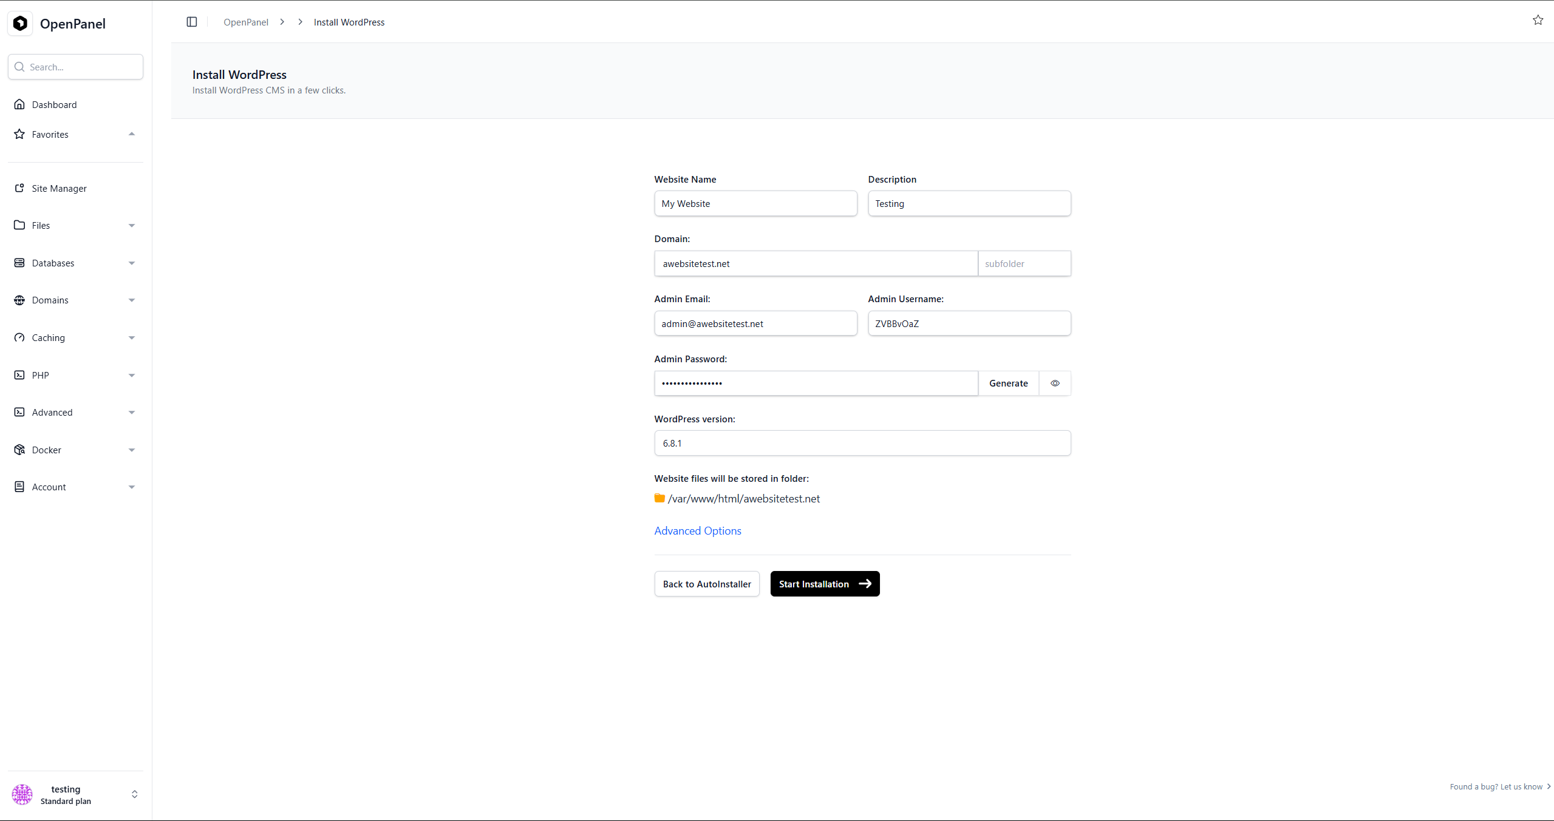Click the Standard plan label
The height and width of the screenshot is (821, 1554).
point(66,801)
